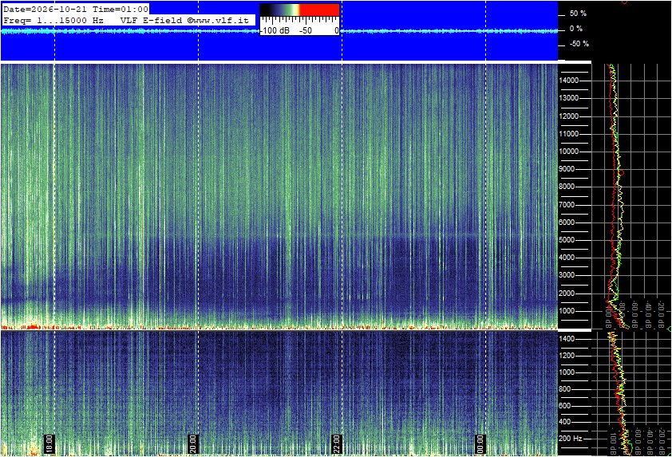Click the 7000 frequency axis label
The image size is (672, 457).
tap(567, 205)
